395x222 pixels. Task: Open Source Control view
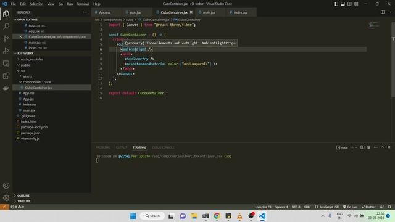point(6,38)
